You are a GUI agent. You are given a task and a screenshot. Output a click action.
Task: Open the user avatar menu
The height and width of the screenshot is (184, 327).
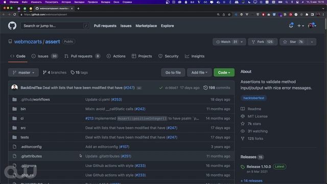[312, 26]
